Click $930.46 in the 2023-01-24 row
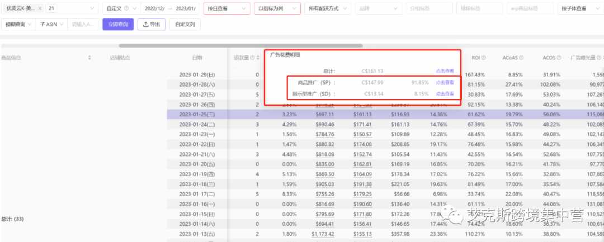Screen dimensions: 604x242 click(324, 124)
